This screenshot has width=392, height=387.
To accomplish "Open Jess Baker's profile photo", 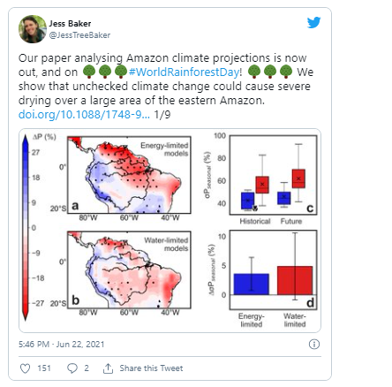I will click(x=33, y=29).
